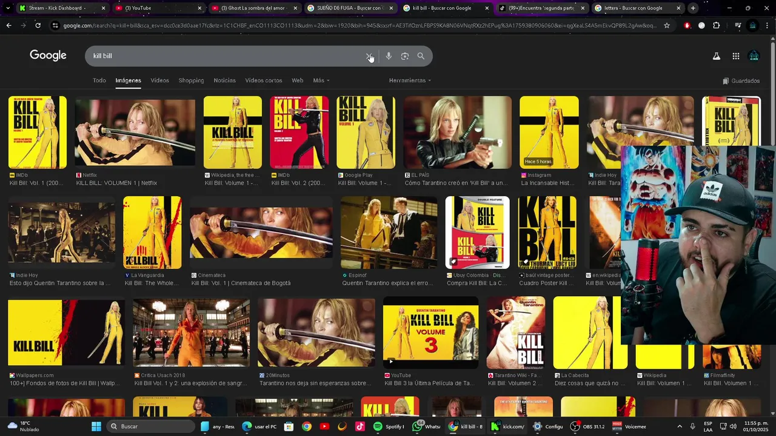This screenshot has height=436, width=776.
Task: Bookmark this page with star icon
Action: click(667, 25)
